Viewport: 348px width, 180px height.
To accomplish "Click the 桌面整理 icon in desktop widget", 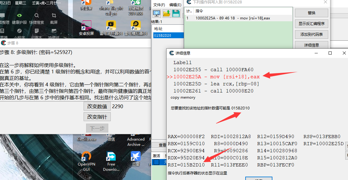I will [x=2, y=15].
